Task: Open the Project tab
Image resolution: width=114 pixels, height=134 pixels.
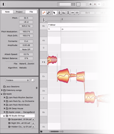Action: pos(19,12)
